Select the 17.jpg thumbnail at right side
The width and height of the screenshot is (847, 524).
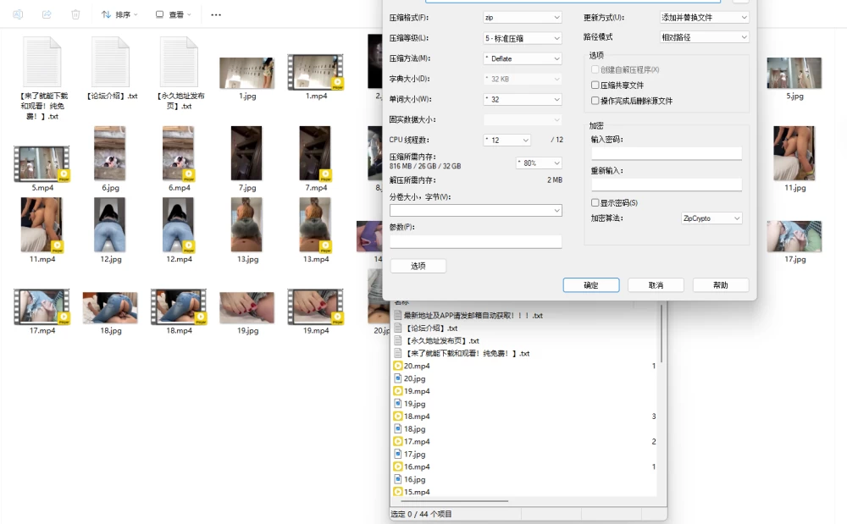coord(794,236)
